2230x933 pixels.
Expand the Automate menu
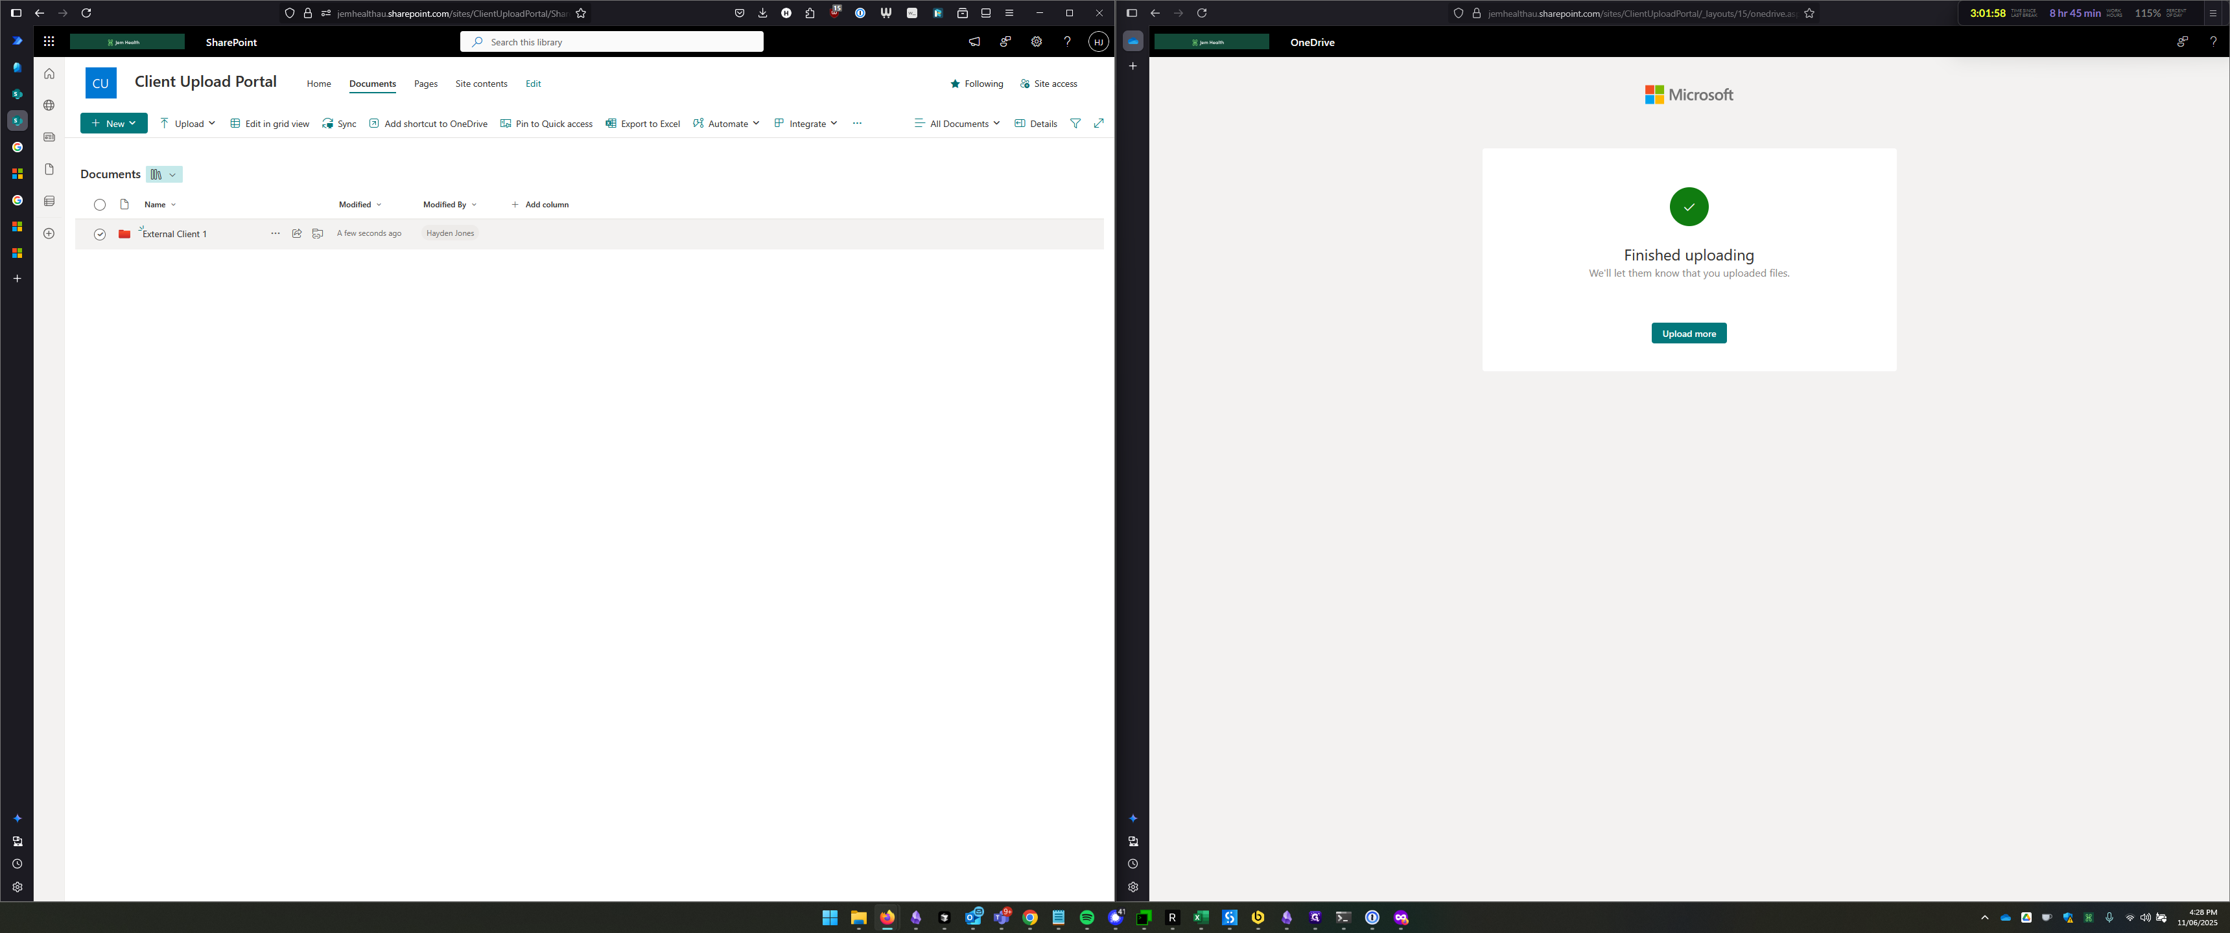tap(726, 124)
